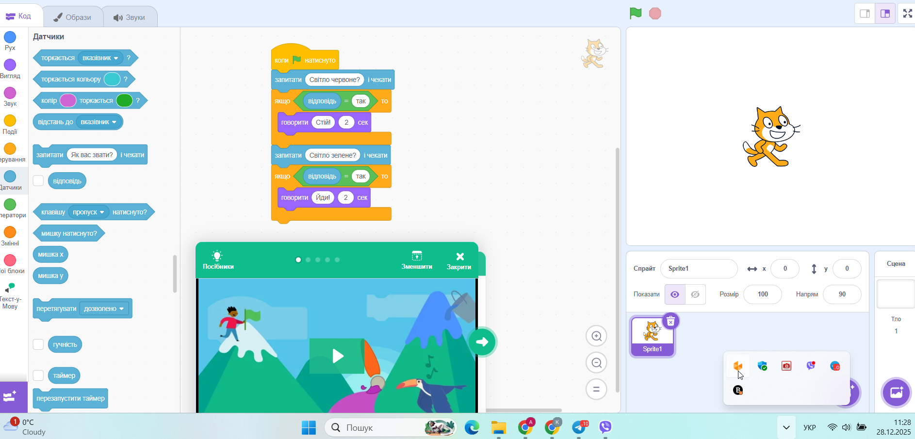Switch to the large stage layout
The width and height of the screenshot is (915, 439).
coord(885,14)
